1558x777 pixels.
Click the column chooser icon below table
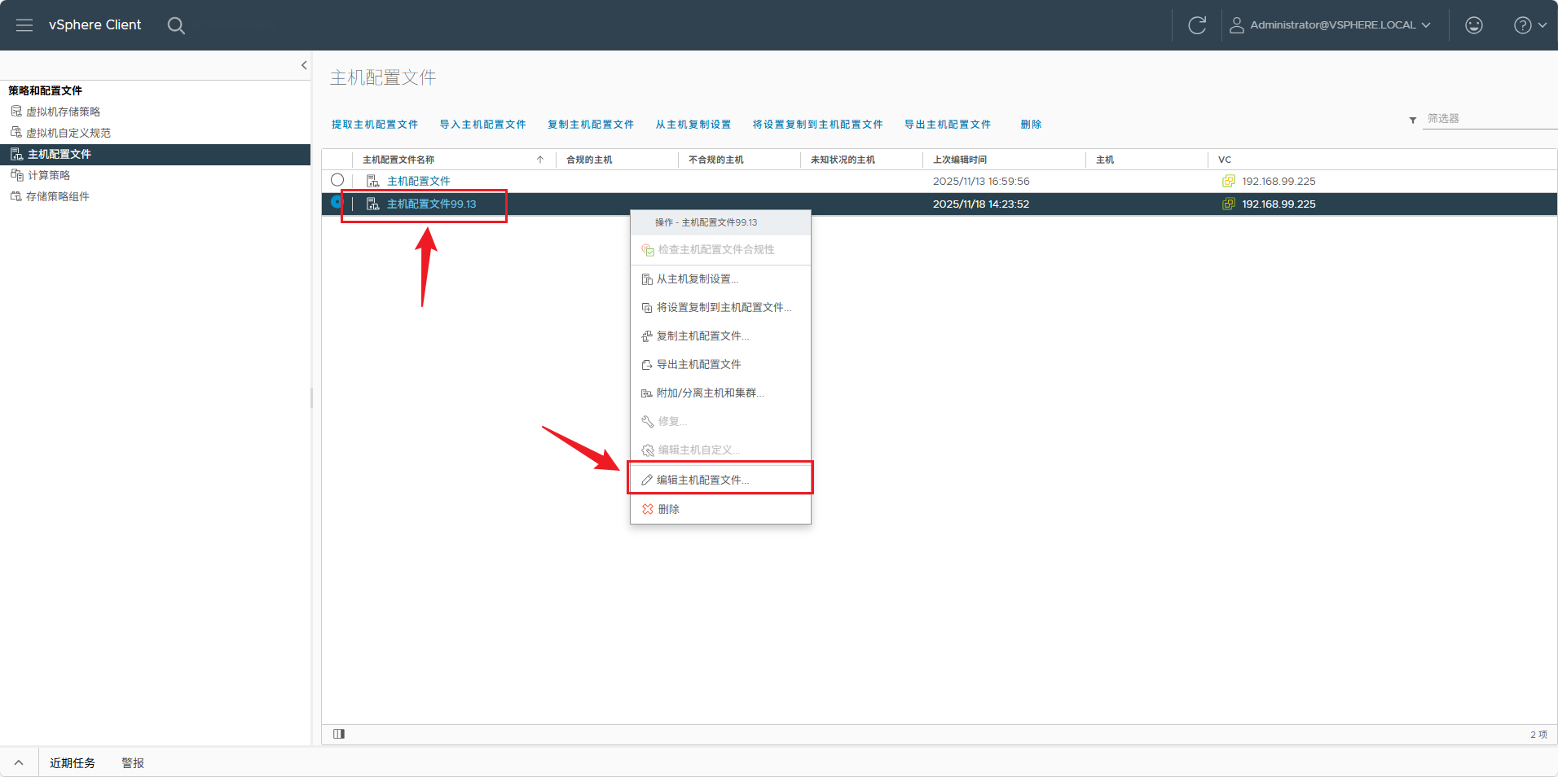click(339, 734)
